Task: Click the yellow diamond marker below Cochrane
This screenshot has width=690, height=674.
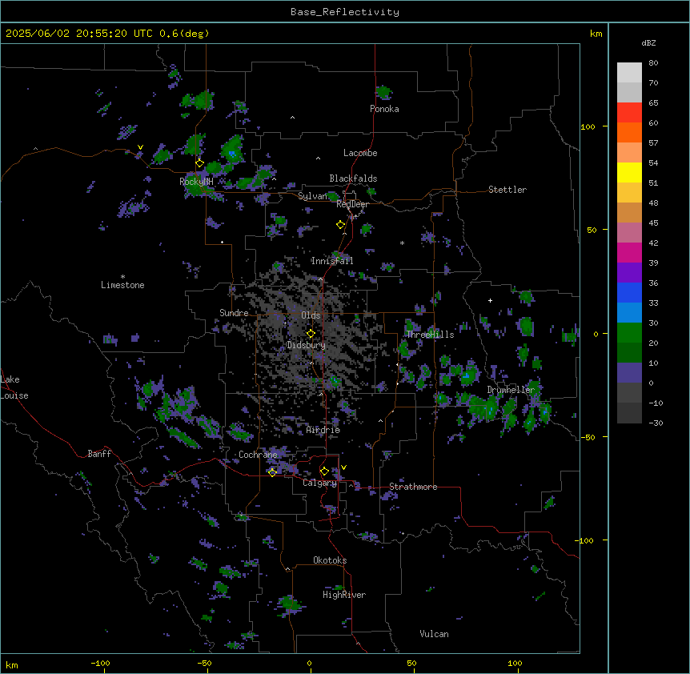Action: 272,472
